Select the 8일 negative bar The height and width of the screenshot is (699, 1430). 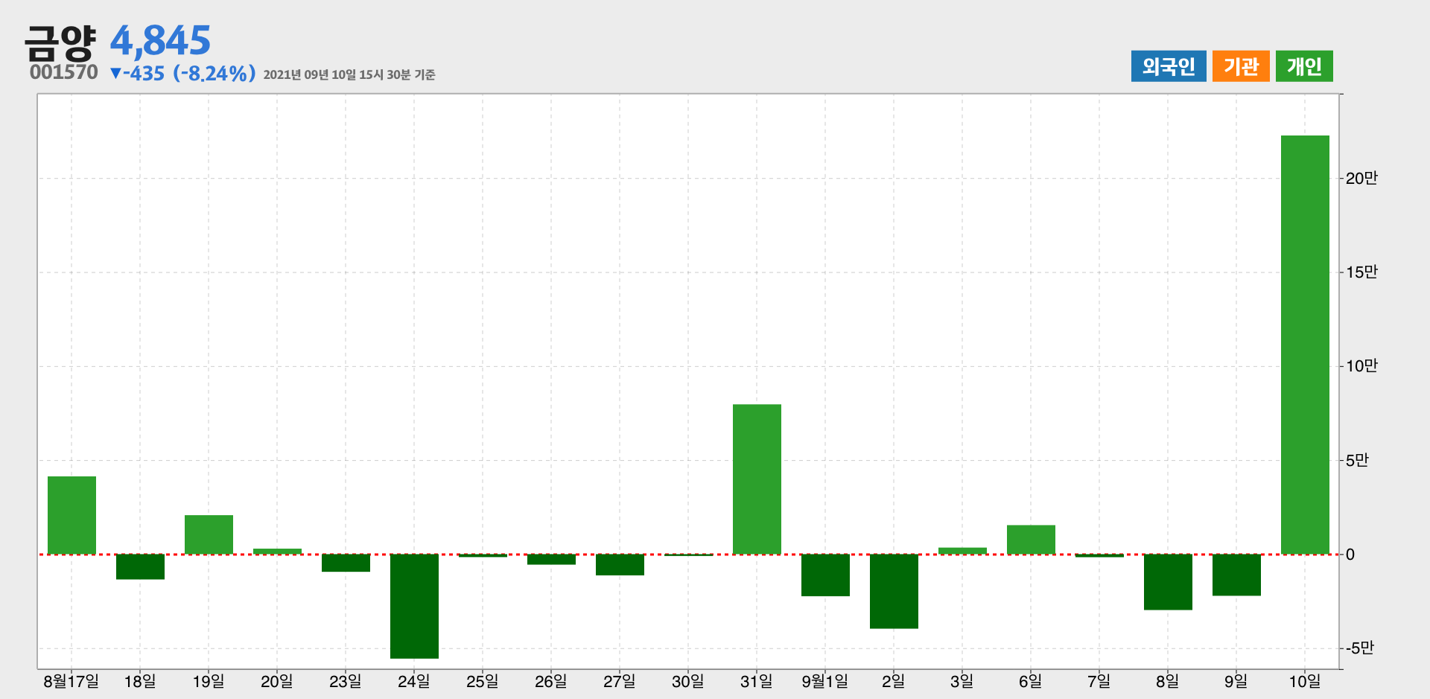pos(1168,582)
